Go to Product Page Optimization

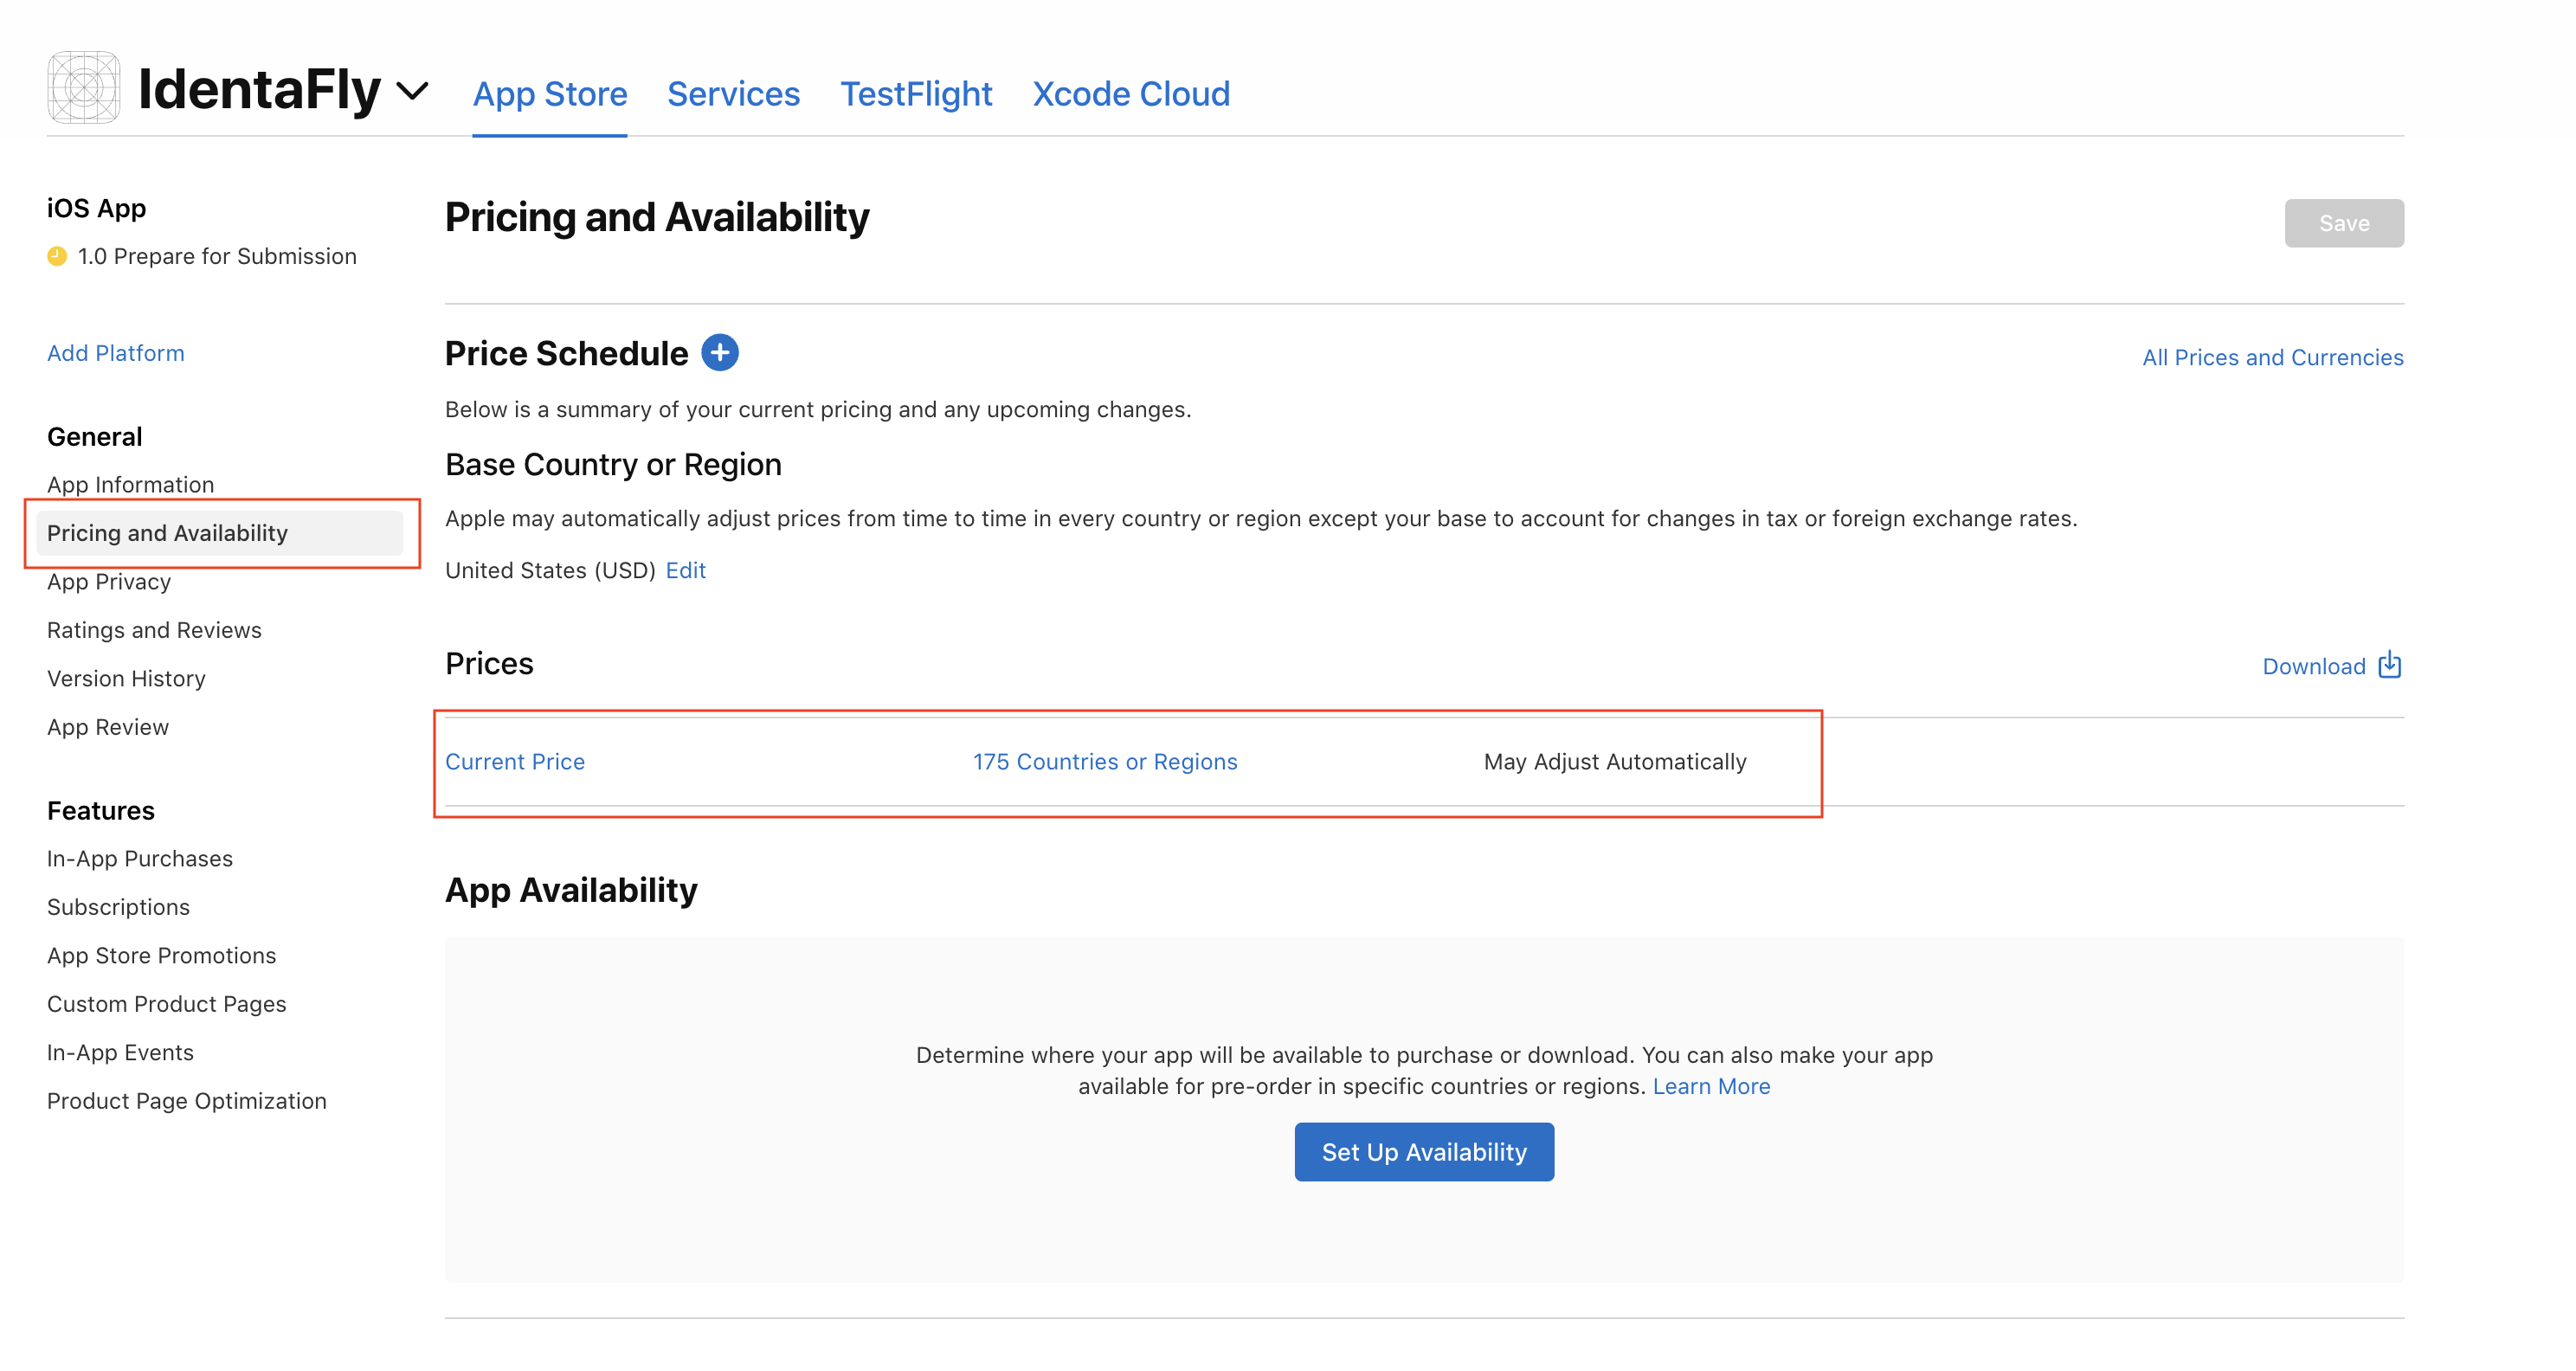click(x=187, y=1101)
